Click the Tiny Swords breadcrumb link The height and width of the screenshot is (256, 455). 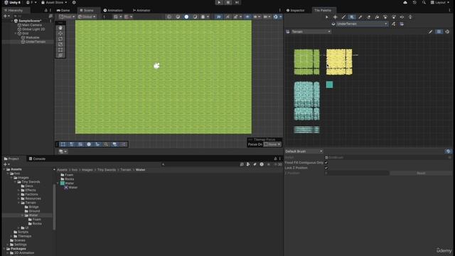click(x=107, y=170)
